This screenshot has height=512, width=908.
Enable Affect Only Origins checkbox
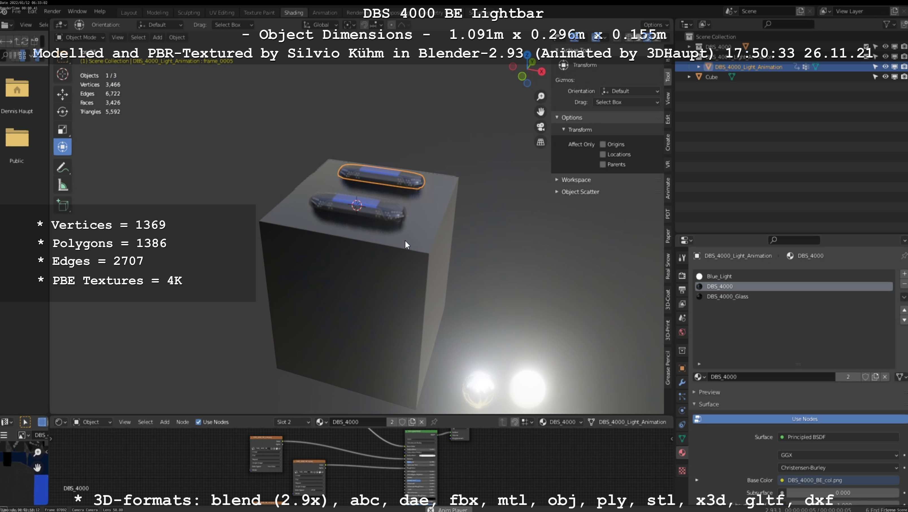click(x=603, y=144)
